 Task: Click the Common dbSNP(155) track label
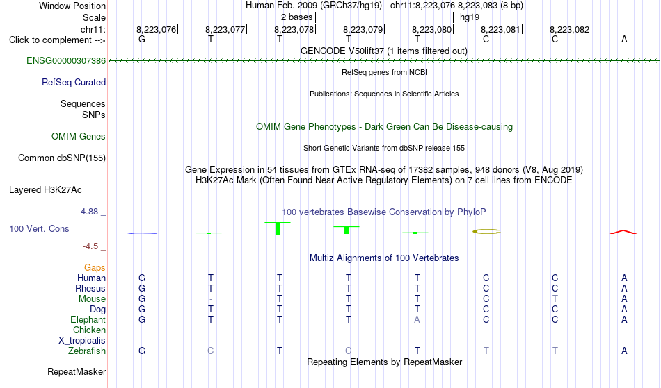61,158
